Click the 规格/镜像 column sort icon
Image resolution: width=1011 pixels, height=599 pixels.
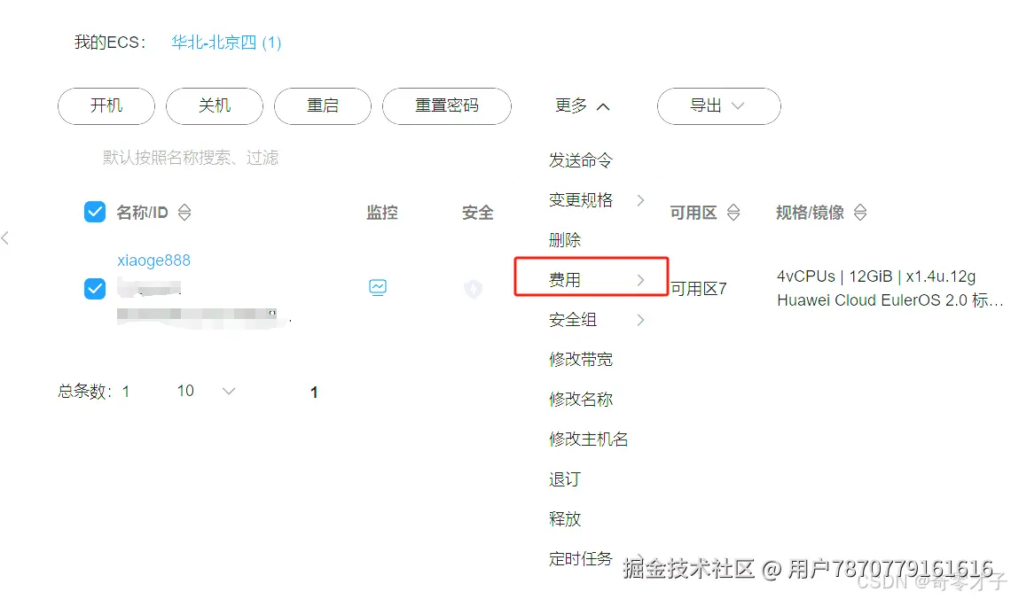[x=859, y=213]
